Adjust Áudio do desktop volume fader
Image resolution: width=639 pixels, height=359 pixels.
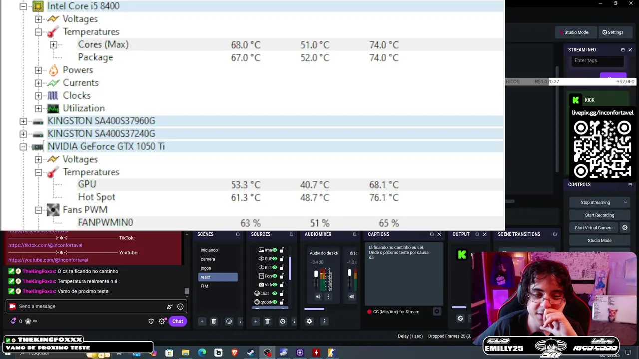click(x=316, y=274)
